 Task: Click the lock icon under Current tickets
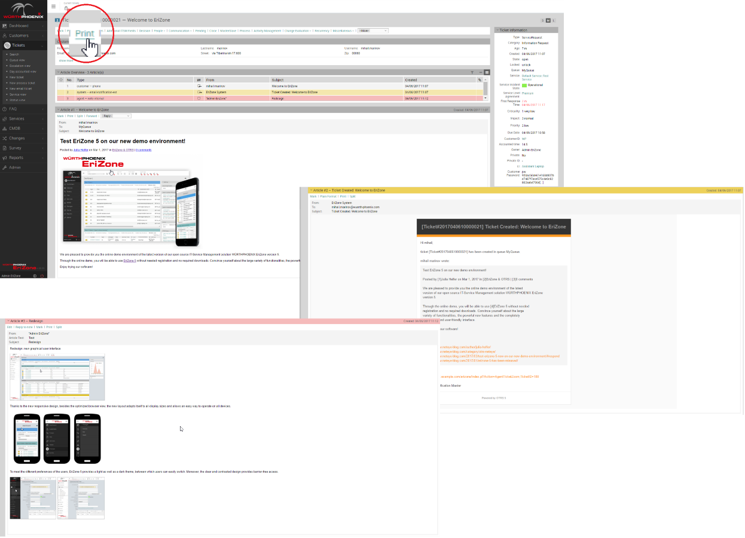[x=66, y=8]
